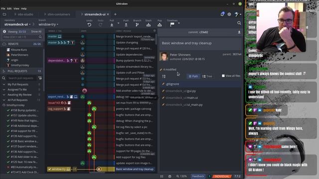Open the Timelines dropdown arrow
319x179 pixels.
pos(179,23)
